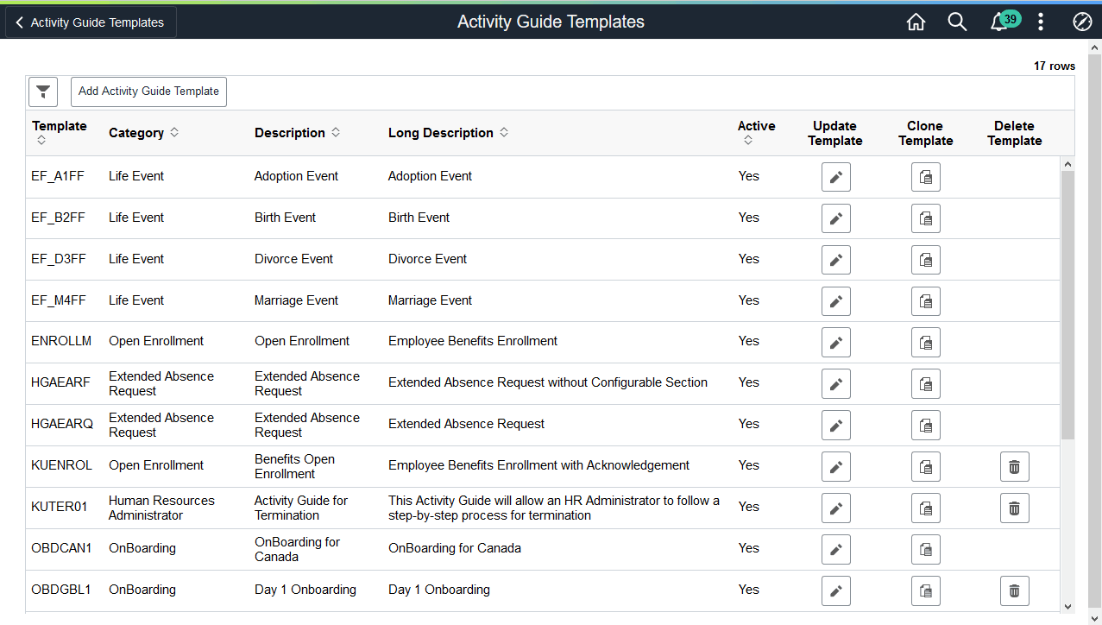Click 'Day 1 Onboarding' description cell
Viewport: 1102px width, 625px height.
click(305, 590)
